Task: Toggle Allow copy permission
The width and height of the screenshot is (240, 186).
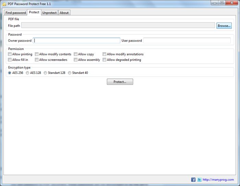Action: coord(75,54)
